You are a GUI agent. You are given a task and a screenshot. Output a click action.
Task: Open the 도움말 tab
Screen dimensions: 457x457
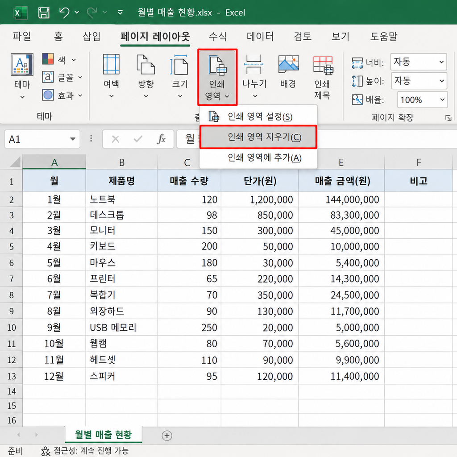tap(383, 36)
